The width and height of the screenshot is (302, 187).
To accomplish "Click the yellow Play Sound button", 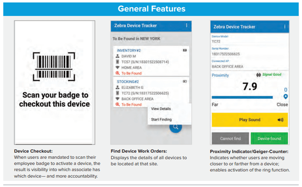I will point(250,120).
